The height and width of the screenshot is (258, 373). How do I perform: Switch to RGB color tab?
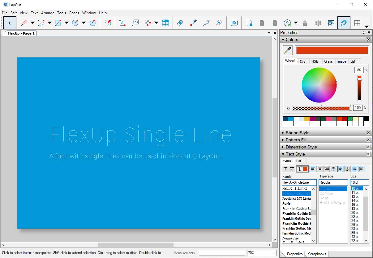(x=302, y=61)
